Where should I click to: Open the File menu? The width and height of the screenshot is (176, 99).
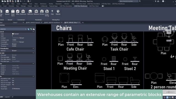click(3, 4)
